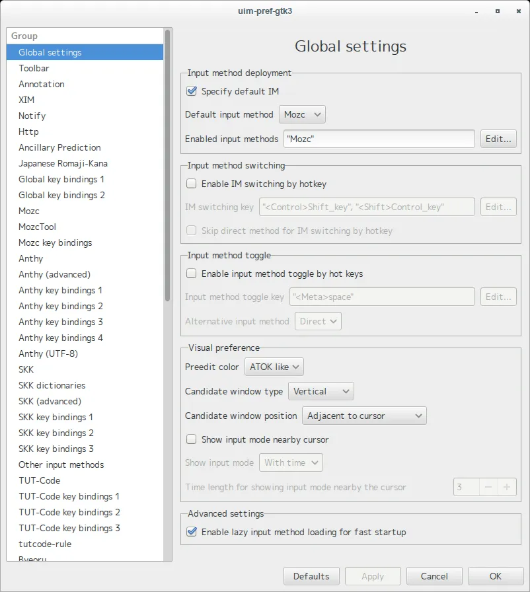
Task: Click the Cancel button
Action: coord(434,576)
